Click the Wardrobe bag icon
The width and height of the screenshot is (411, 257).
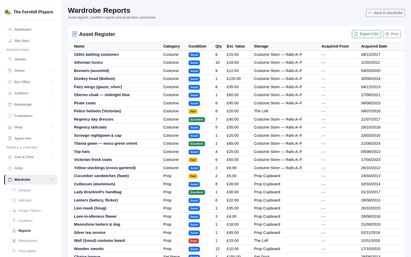click(x=10, y=180)
